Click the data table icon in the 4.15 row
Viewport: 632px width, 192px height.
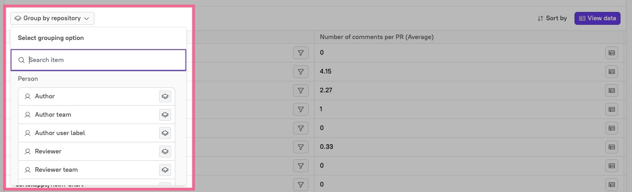(611, 72)
